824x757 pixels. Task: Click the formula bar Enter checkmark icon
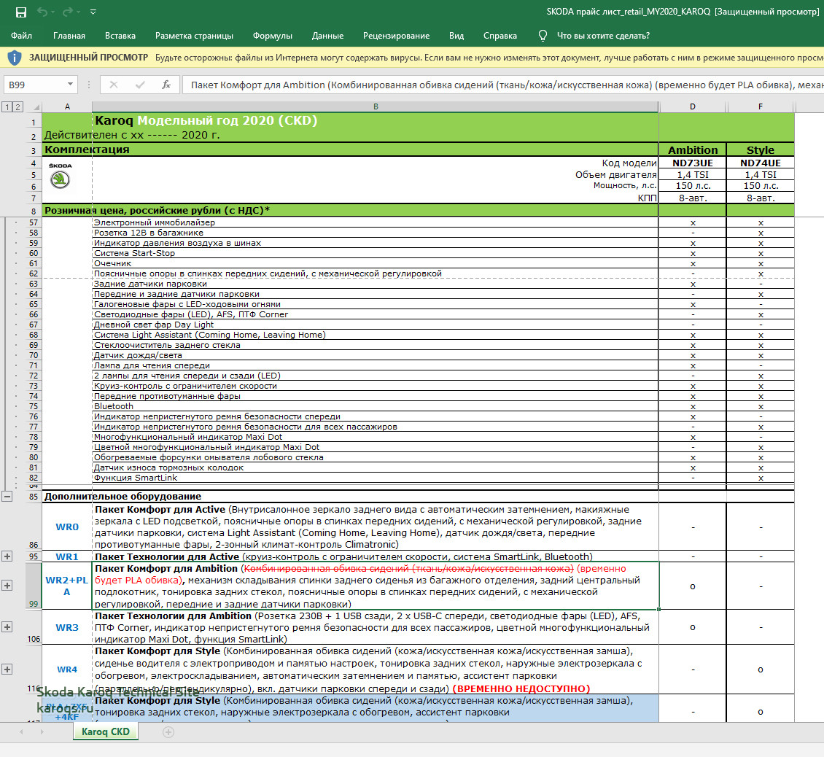140,85
